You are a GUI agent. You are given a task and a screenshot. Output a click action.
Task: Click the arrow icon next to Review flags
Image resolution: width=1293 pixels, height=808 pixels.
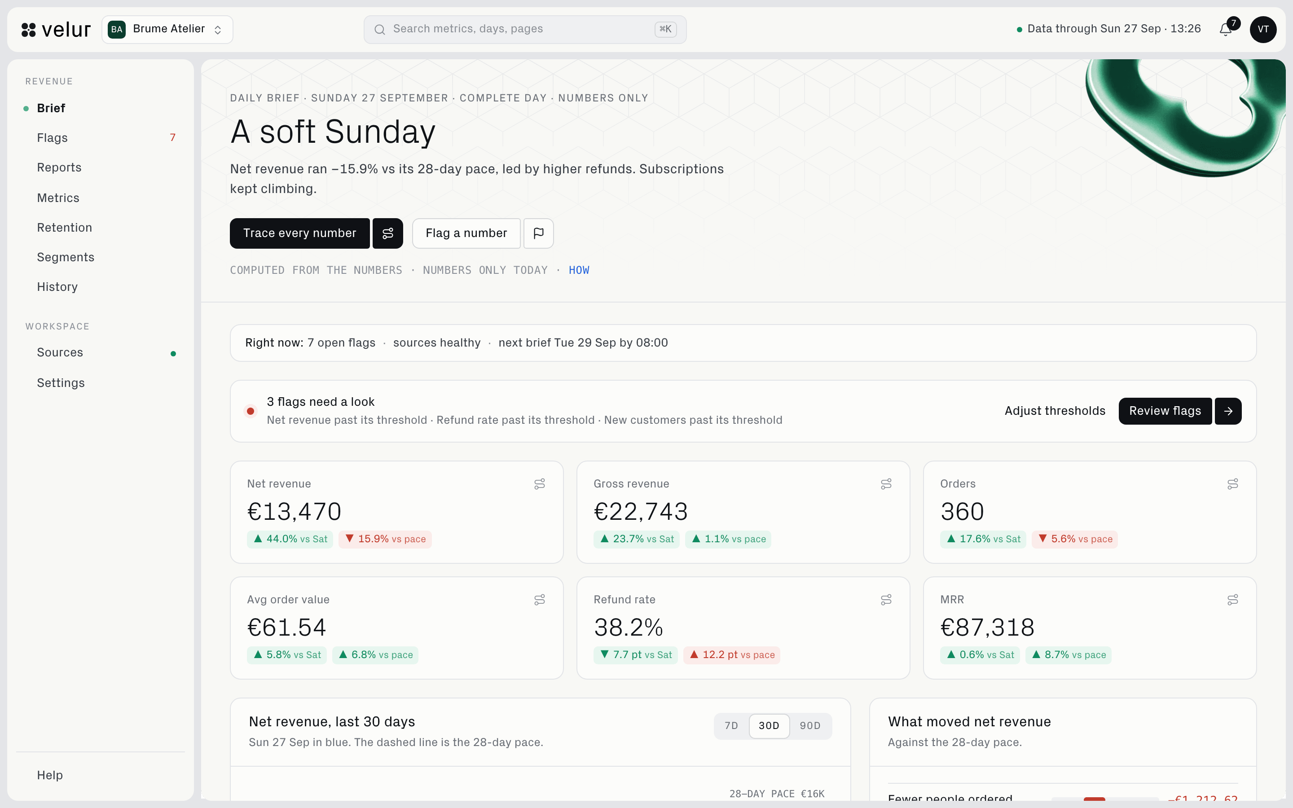[x=1228, y=411]
